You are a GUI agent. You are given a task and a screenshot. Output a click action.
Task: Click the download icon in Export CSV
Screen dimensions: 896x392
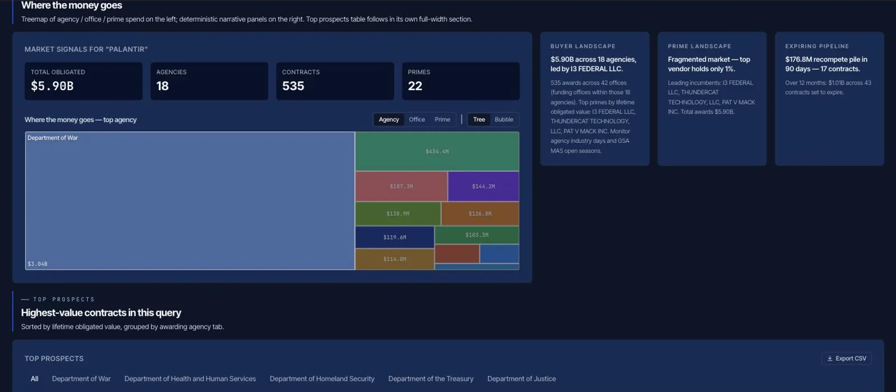830,358
